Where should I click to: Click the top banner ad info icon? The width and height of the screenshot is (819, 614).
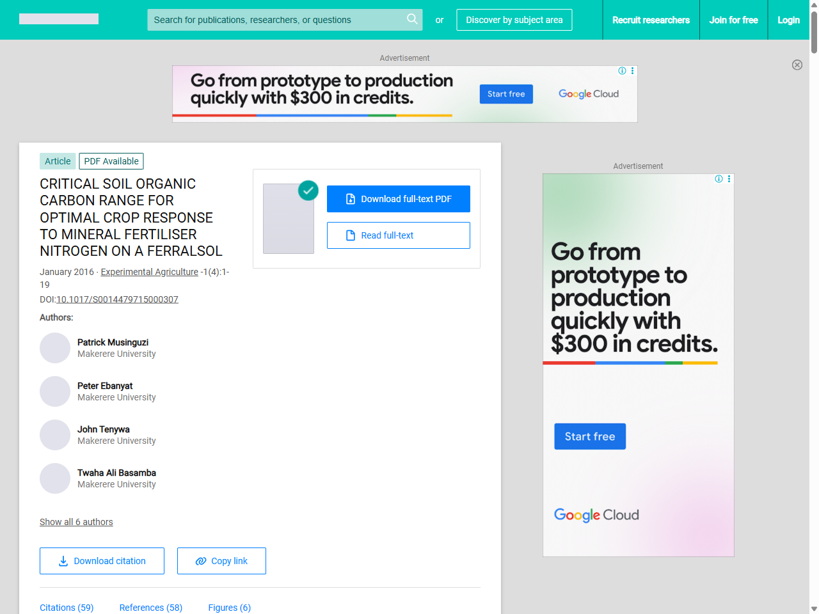(622, 71)
